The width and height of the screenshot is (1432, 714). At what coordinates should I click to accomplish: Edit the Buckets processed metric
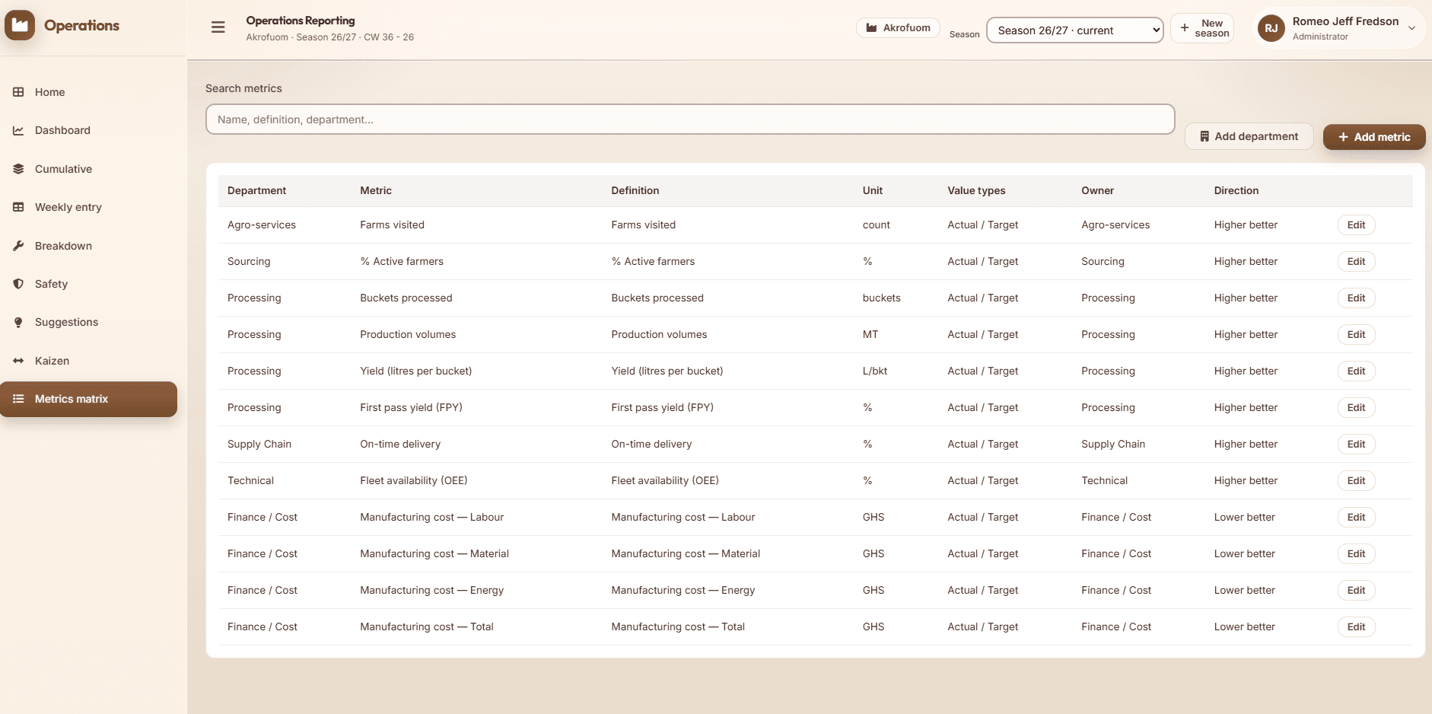point(1356,298)
